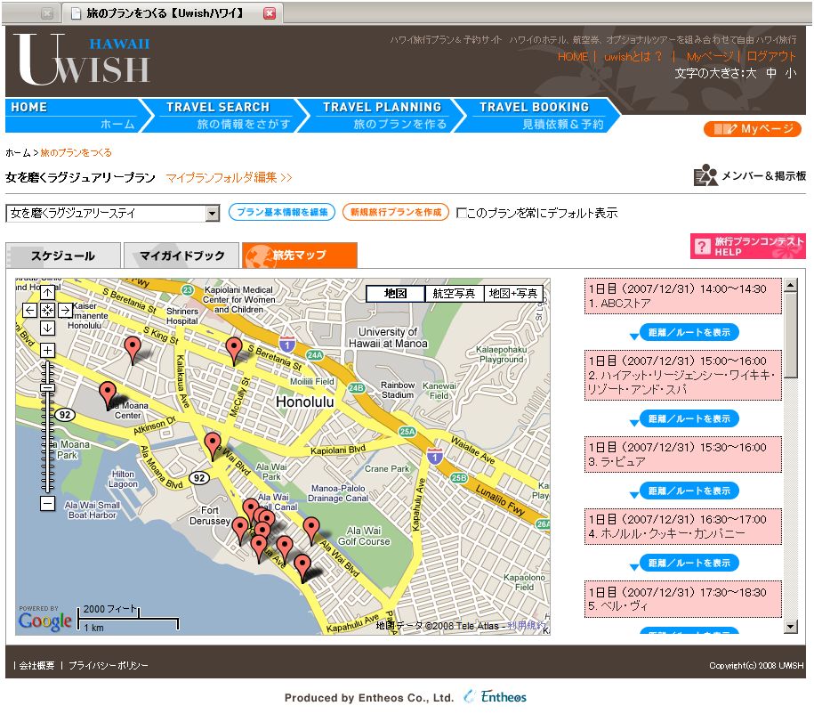The height and width of the screenshot is (714, 814).
Task: Click the red pin nearest Fort Derussey
Action: click(x=240, y=530)
